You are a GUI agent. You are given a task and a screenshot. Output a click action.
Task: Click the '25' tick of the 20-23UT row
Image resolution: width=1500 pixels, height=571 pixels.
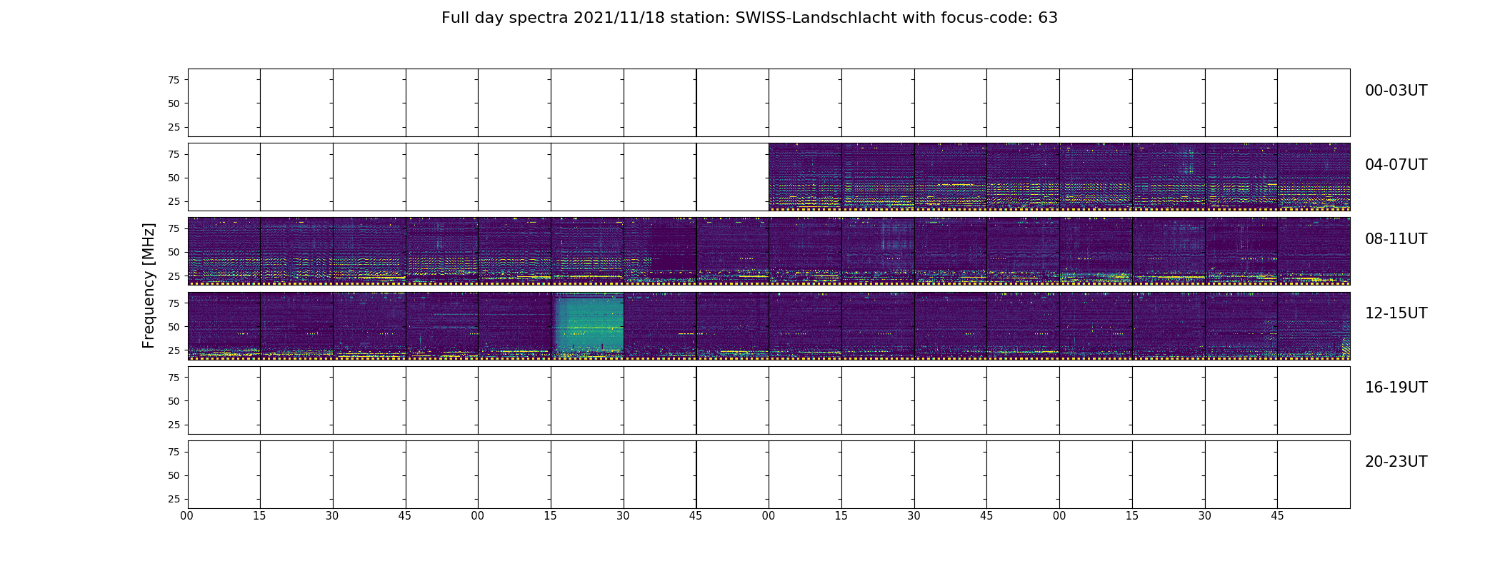(x=174, y=499)
